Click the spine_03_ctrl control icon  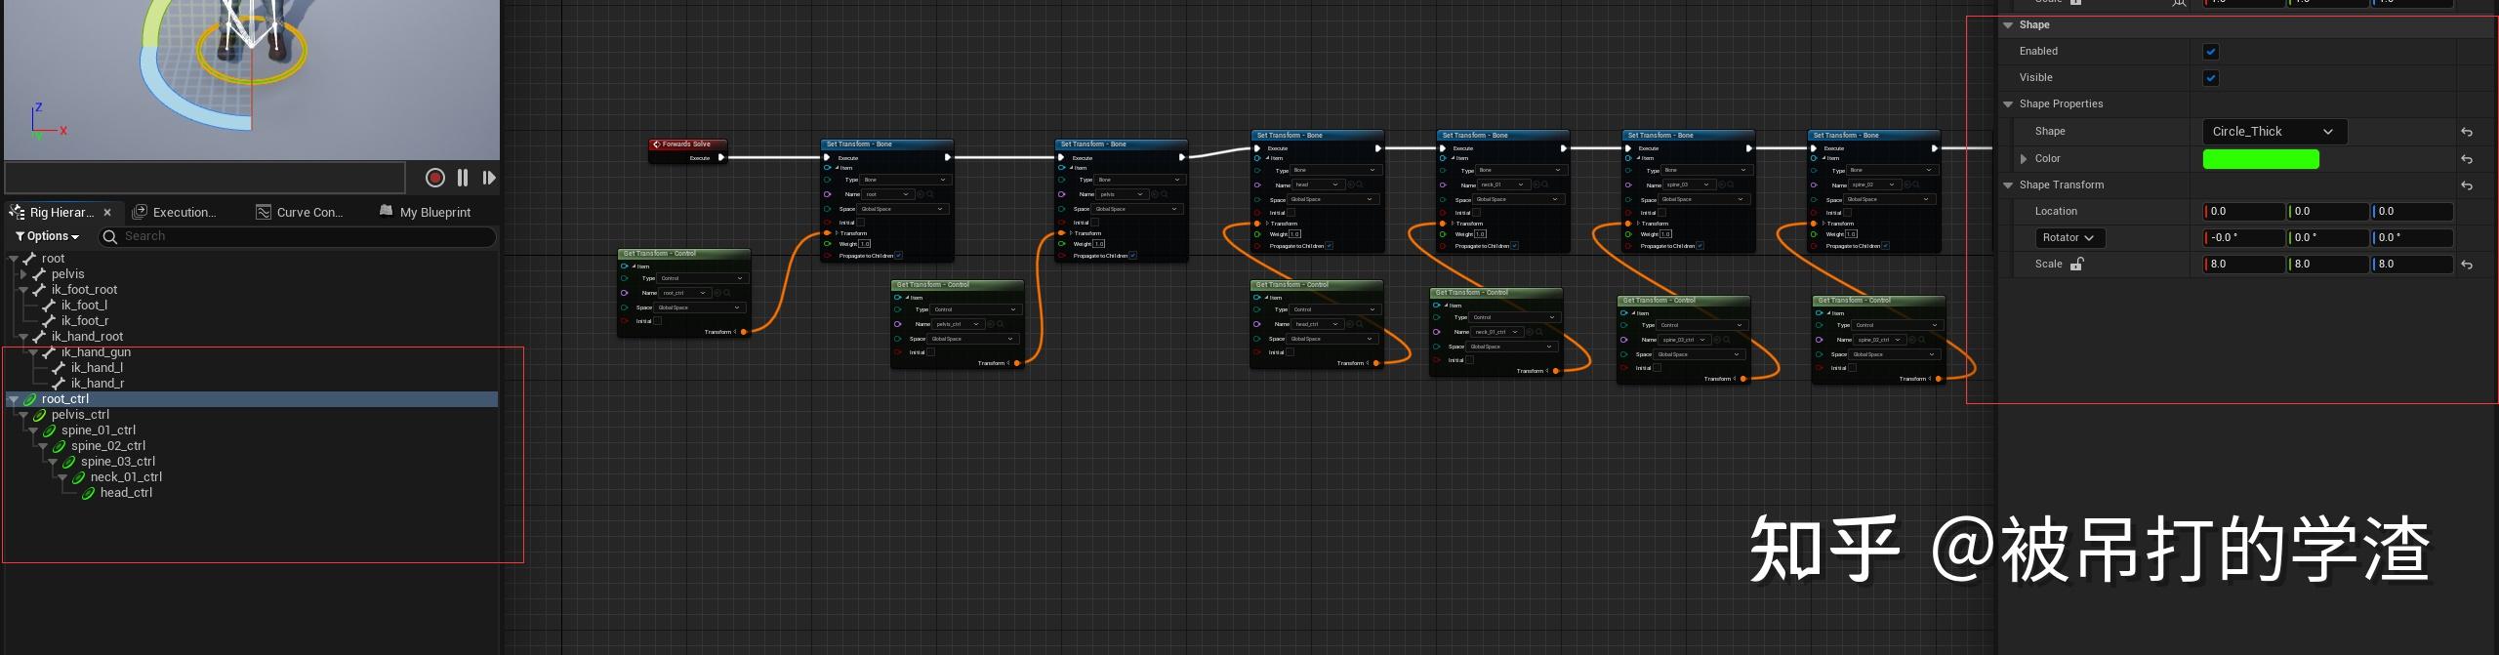click(x=68, y=462)
